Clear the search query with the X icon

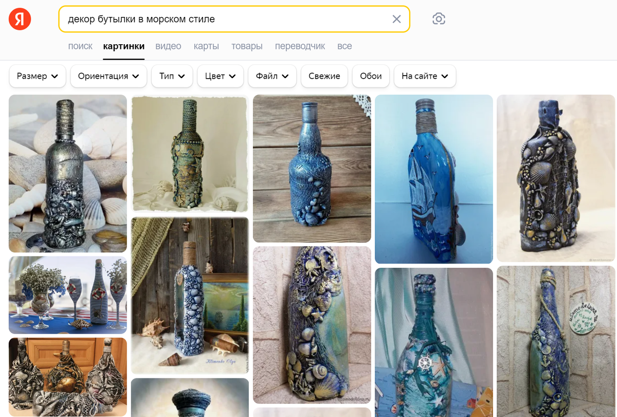pyautogui.click(x=396, y=19)
